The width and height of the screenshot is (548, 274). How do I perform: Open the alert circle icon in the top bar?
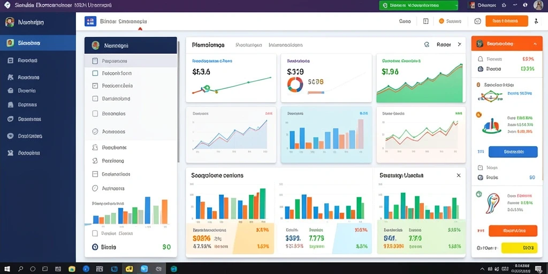click(x=525, y=5)
